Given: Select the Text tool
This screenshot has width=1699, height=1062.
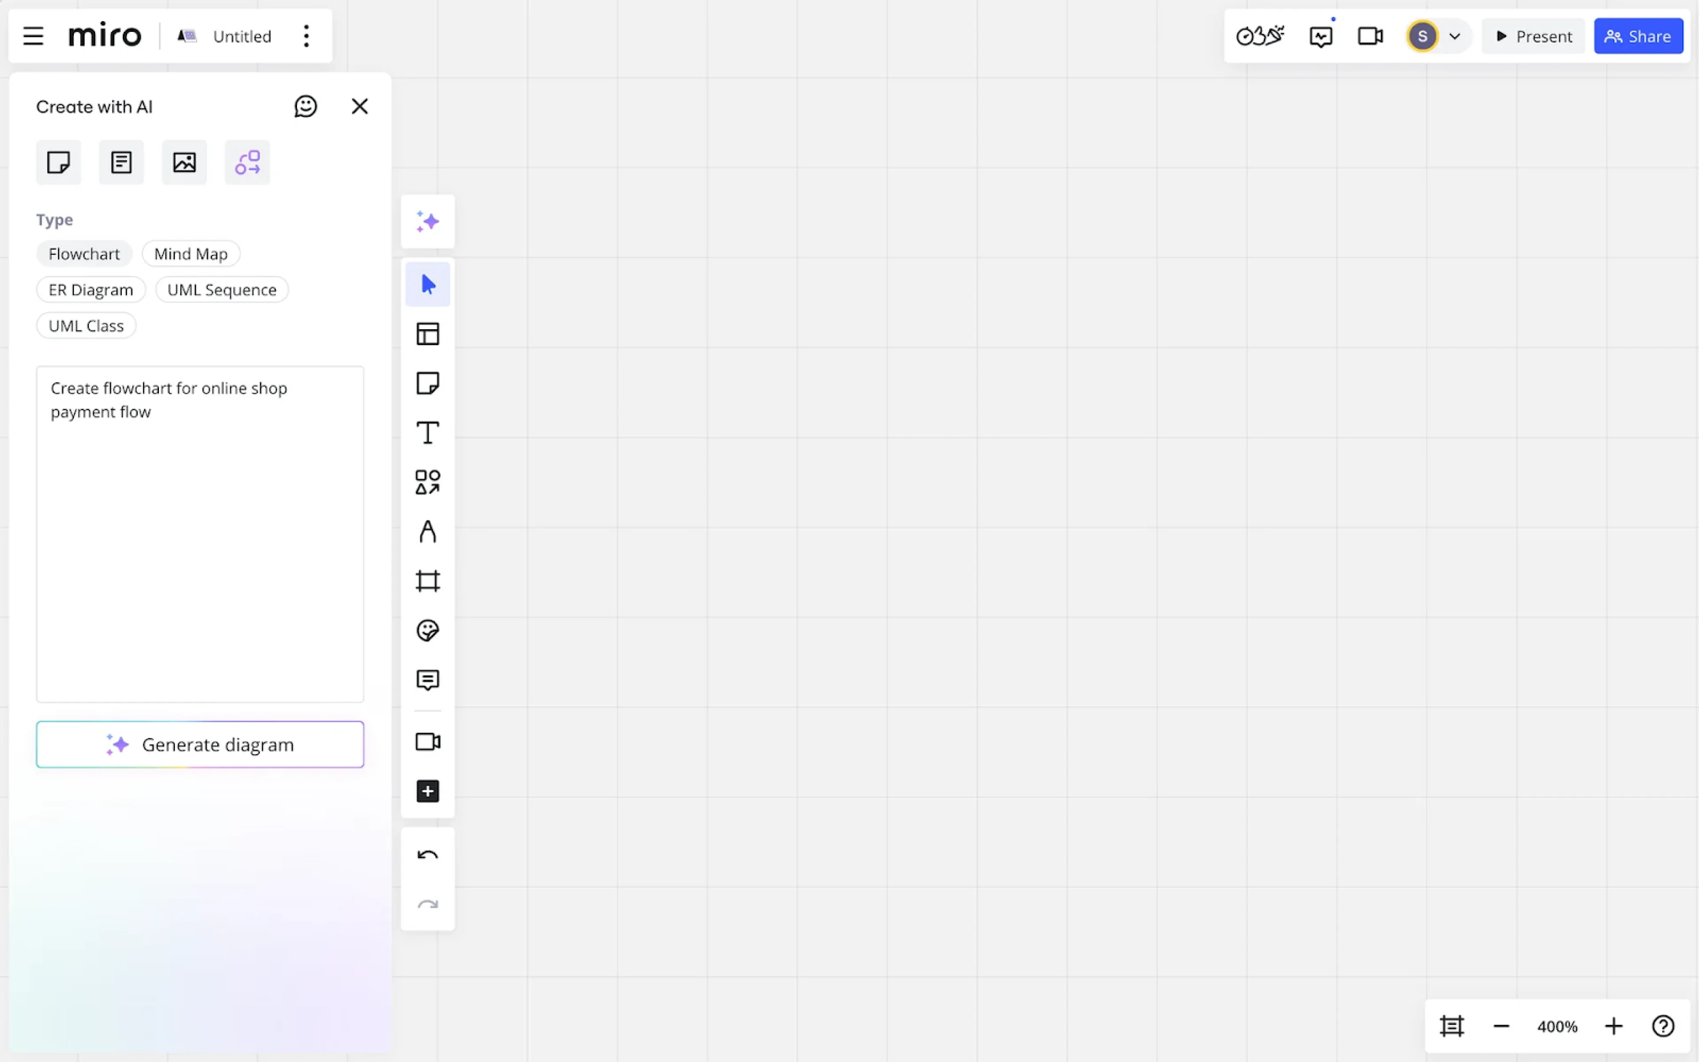Looking at the screenshot, I should pyautogui.click(x=428, y=433).
